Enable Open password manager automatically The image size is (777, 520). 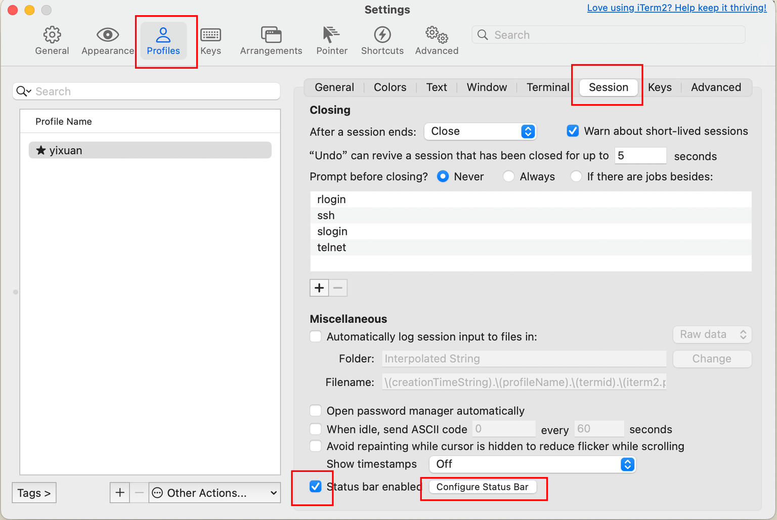(x=316, y=411)
